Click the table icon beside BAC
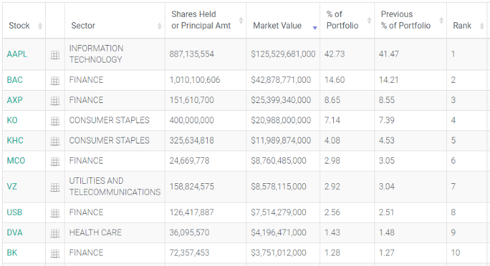Screen dimensions: 490x266 click(x=55, y=81)
